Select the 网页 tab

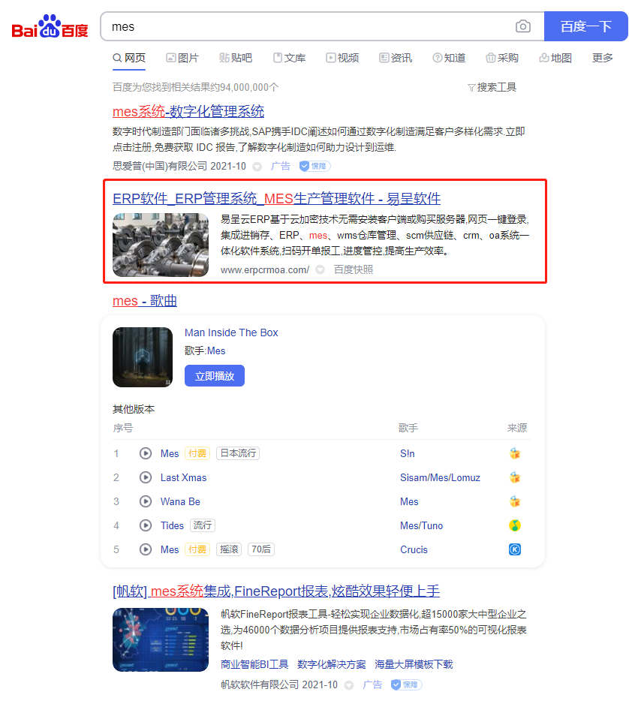click(x=129, y=58)
